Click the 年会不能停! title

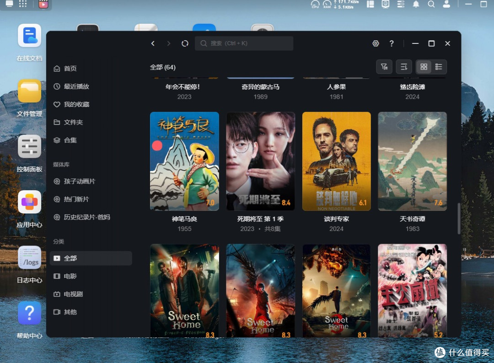183,87
